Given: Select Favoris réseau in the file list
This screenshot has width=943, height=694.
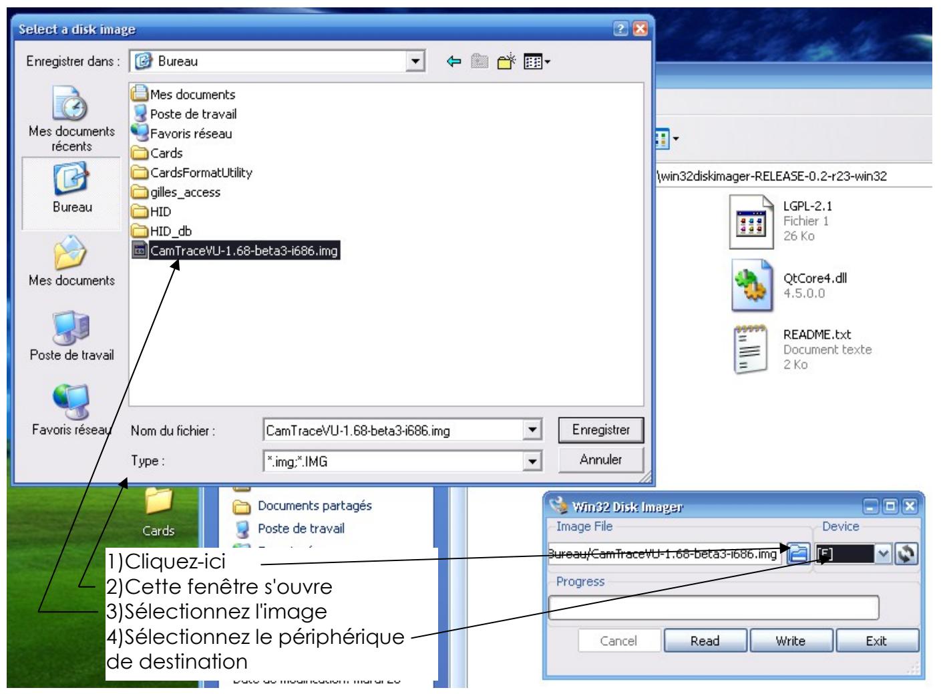Looking at the screenshot, I should click(182, 134).
